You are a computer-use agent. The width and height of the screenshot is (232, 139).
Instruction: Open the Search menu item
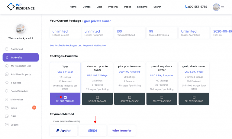157,7
